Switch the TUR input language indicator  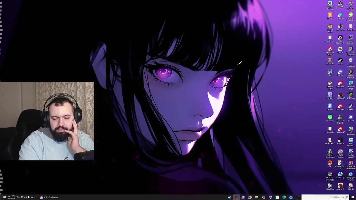[x=18, y=197]
